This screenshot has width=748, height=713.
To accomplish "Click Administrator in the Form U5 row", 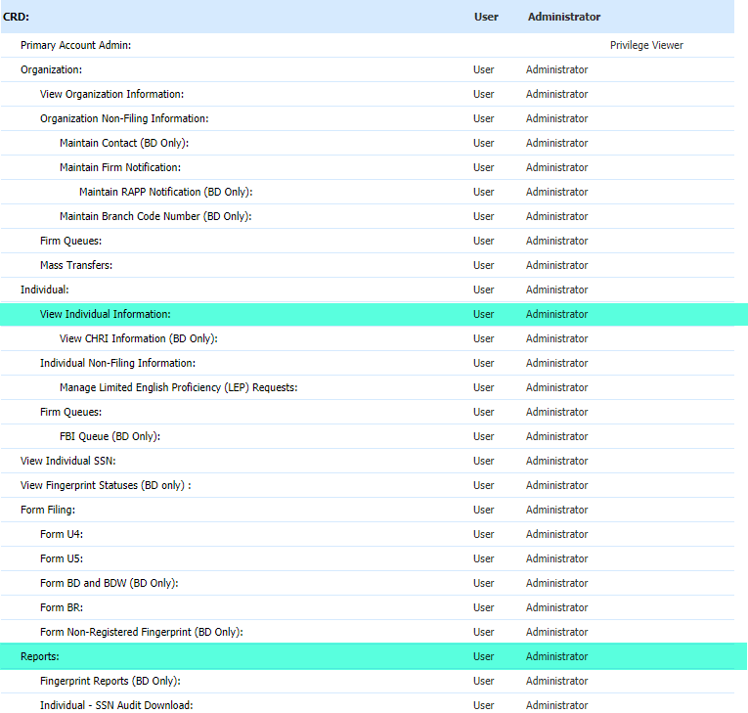I will coord(556,558).
